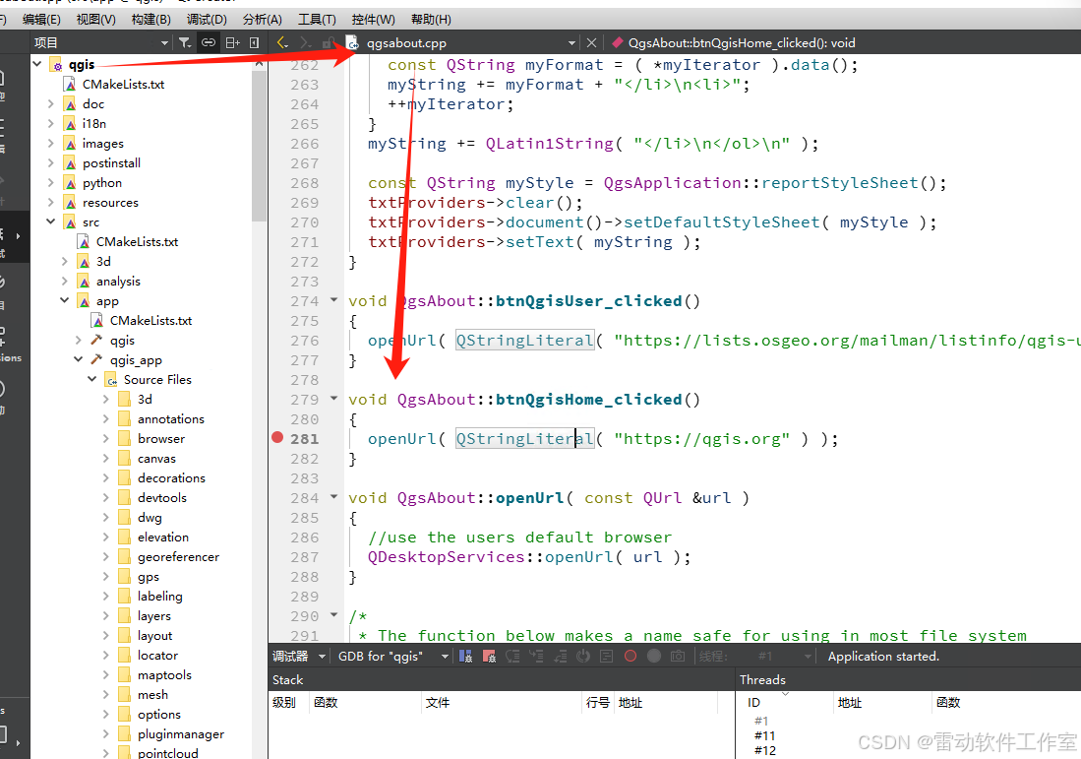The width and height of the screenshot is (1081, 759).
Task: Open the 调试(D) menu
Action: [x=207, y=20]
